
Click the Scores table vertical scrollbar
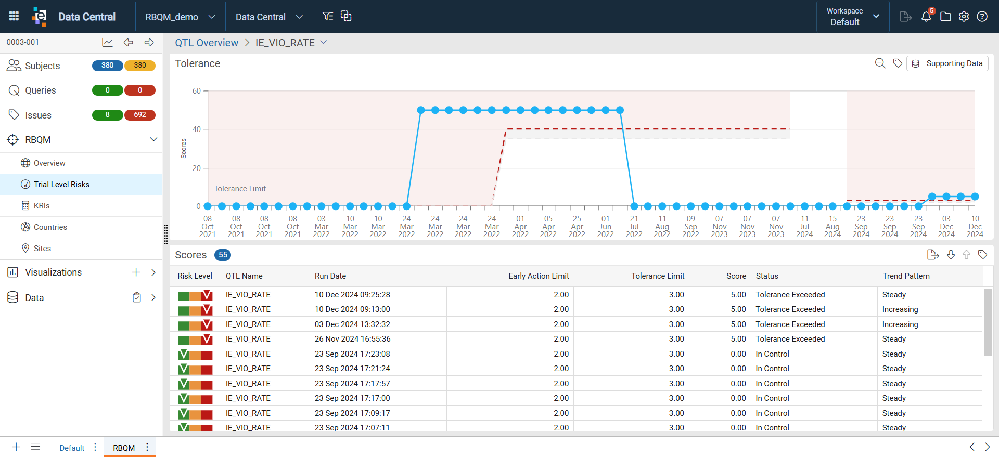point(988,322)
